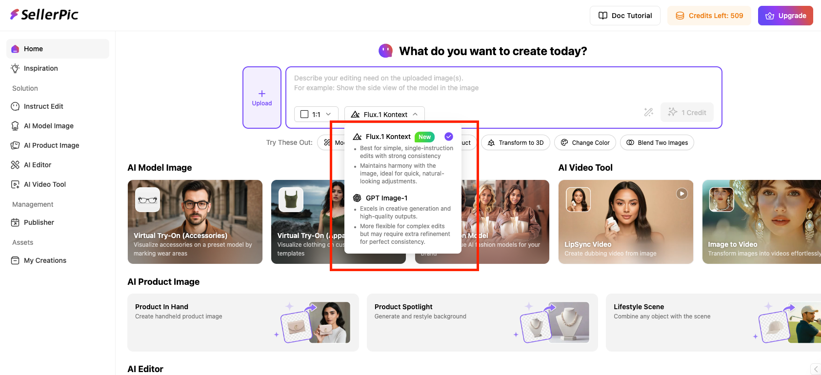The width and height of the screenshot is (821, 375).
Task: Click the Upgrade button
Action: (x=785, y=16)
